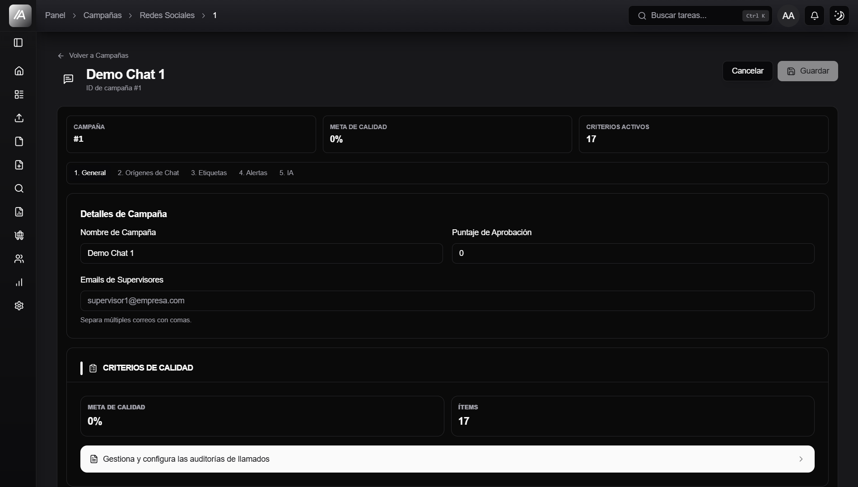
Task: Switch to the 4. Alertas tab
Action: click(x=253, y=173)
